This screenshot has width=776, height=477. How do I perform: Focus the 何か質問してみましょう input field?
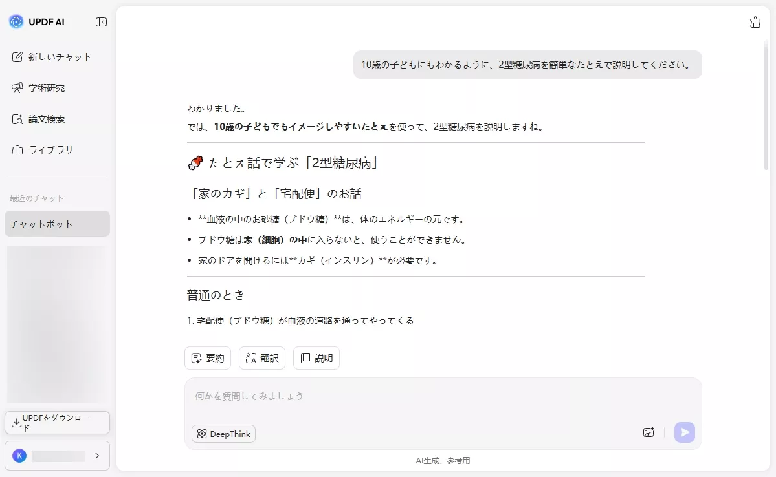click(388, 396)
